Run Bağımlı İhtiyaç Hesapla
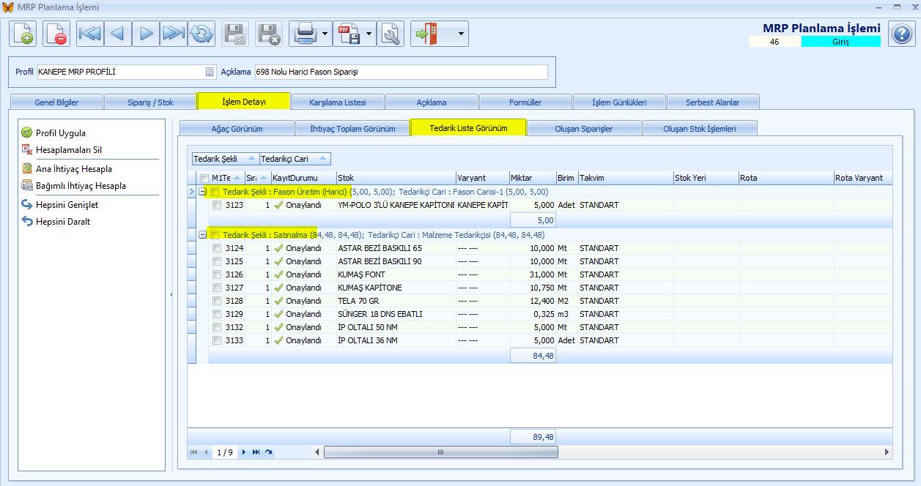This screenshot has height=486, width=921. [x=73, y=185]
